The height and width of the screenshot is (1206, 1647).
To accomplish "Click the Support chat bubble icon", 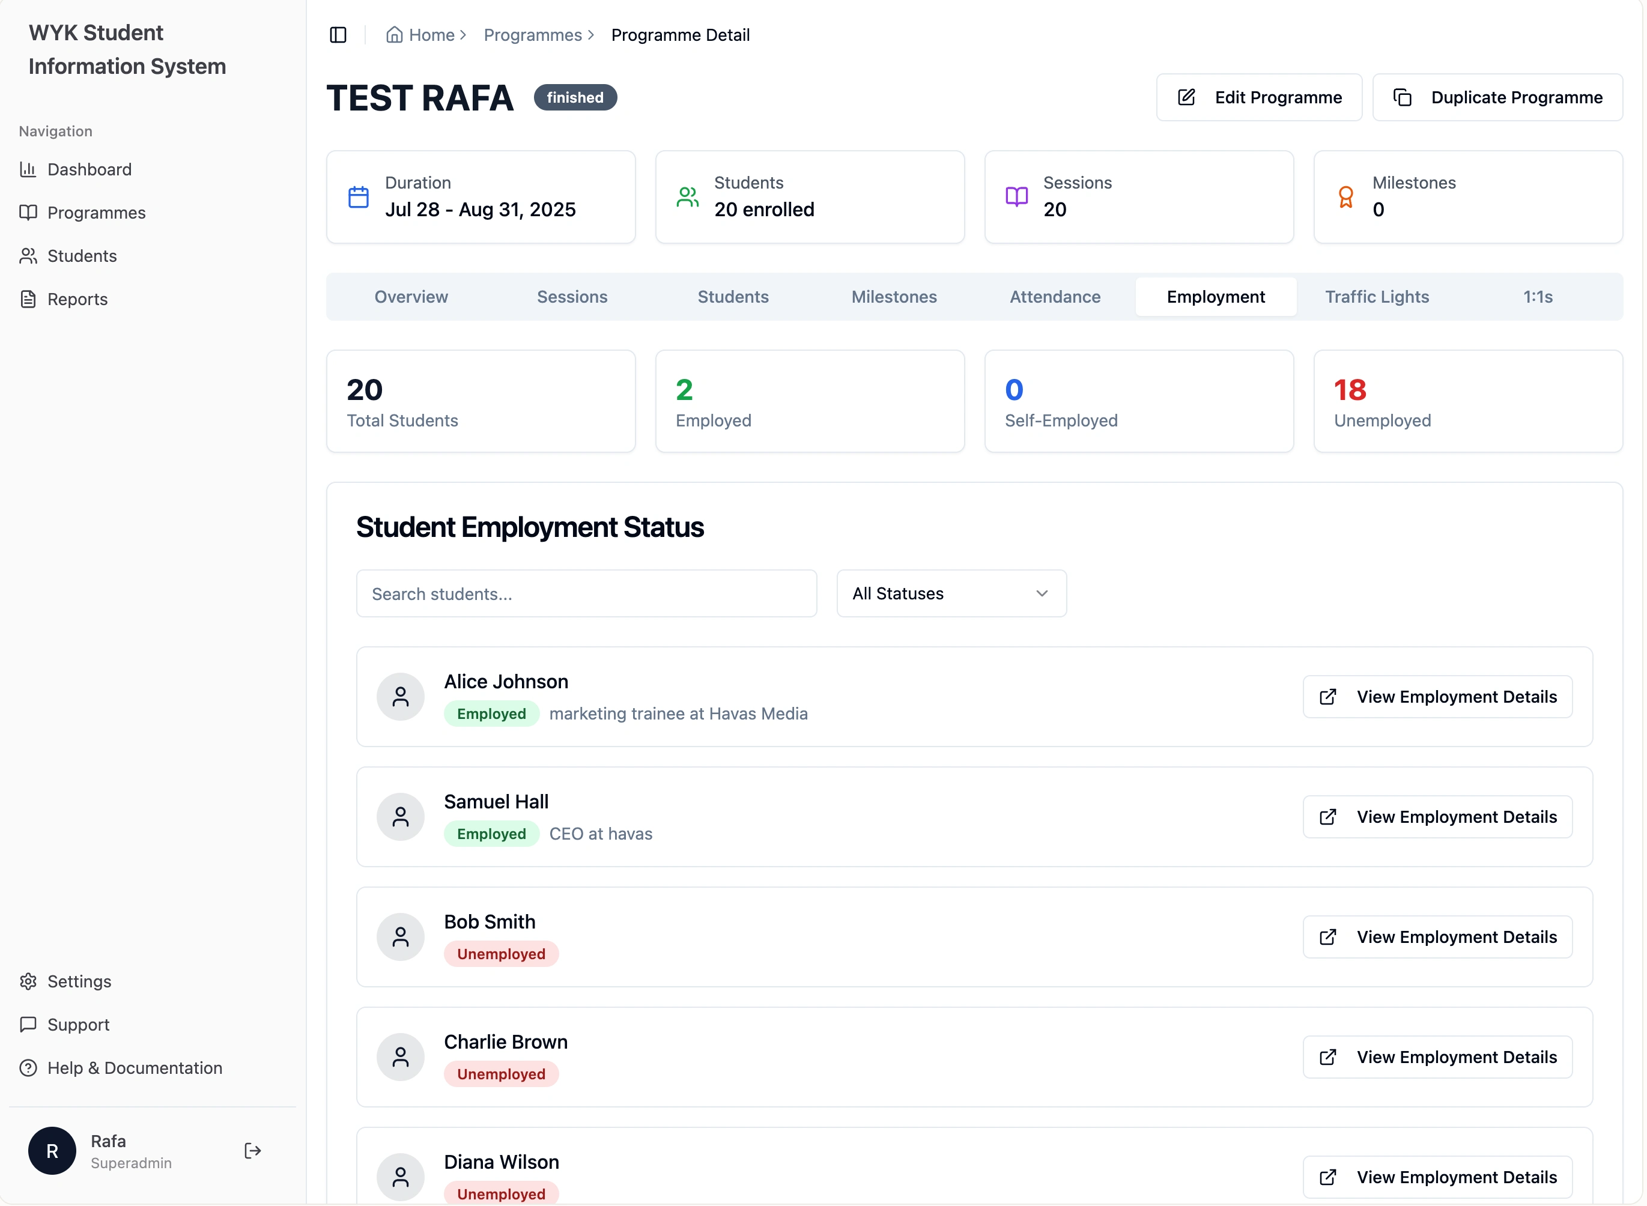I will pyautogui.click(x=28, y=1024).
